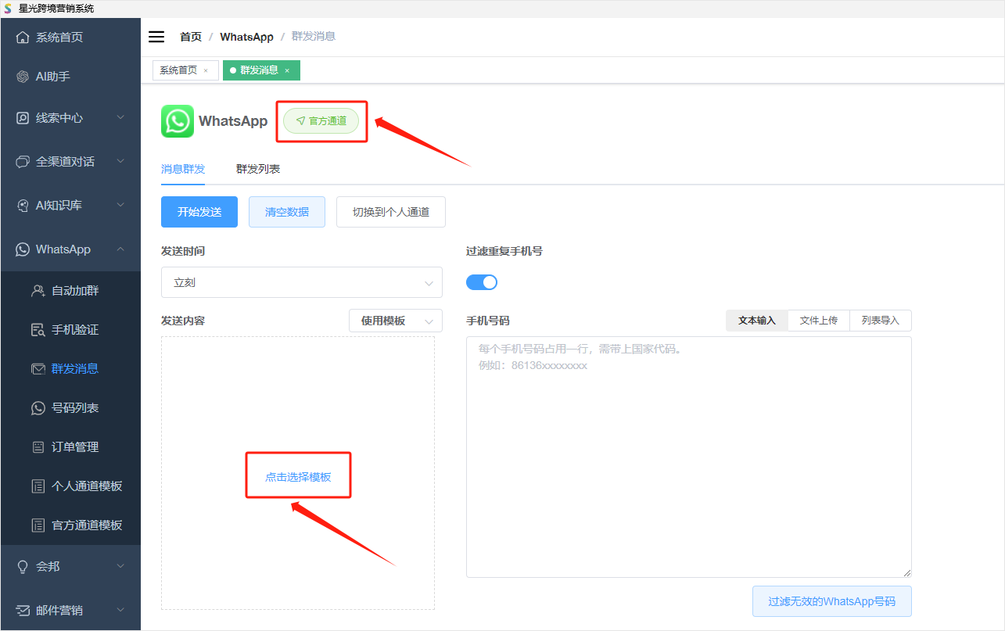Click the app logo in title bar
Viewport: 1005px width, 631px height.
(x=8, y=9)
